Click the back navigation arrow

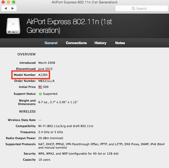[x=6, y=8]
